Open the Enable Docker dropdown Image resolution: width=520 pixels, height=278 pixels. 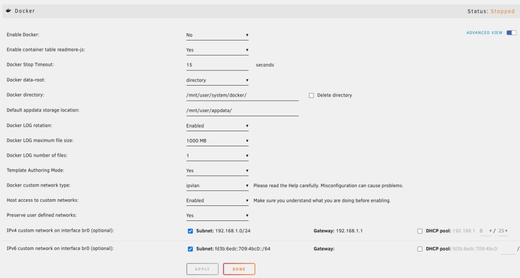[217, 35]
